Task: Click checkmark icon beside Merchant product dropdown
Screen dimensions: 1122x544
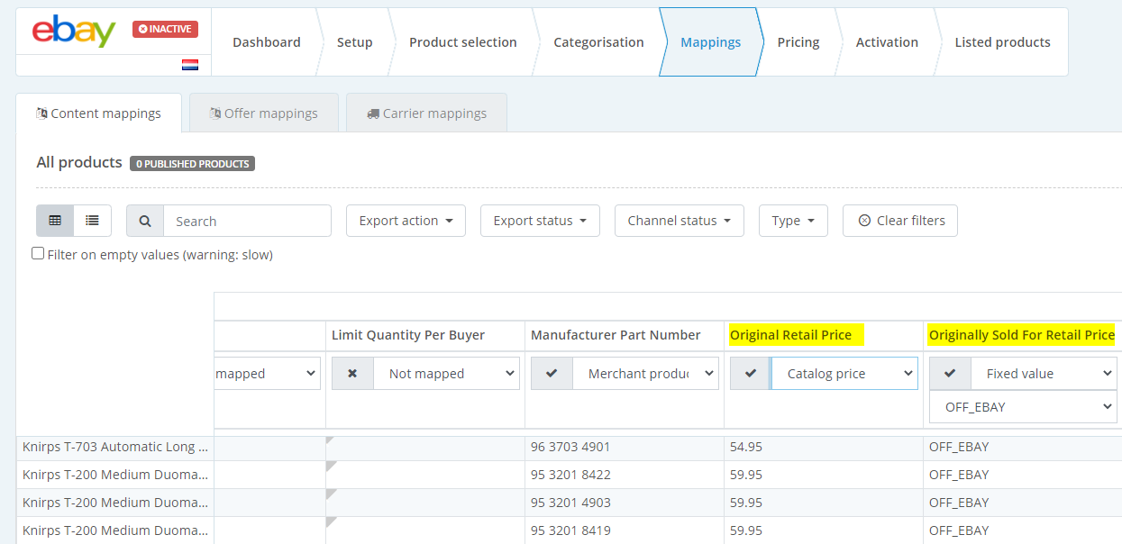Action: click(552, 374)
